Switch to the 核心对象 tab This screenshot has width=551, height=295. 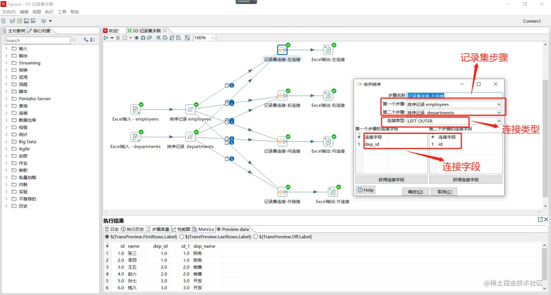click(39, 31)
